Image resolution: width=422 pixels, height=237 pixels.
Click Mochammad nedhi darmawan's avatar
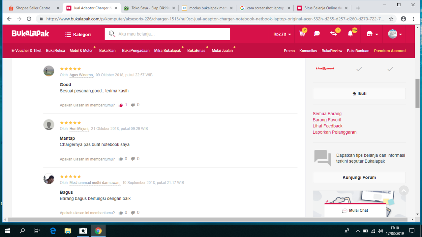49,178
